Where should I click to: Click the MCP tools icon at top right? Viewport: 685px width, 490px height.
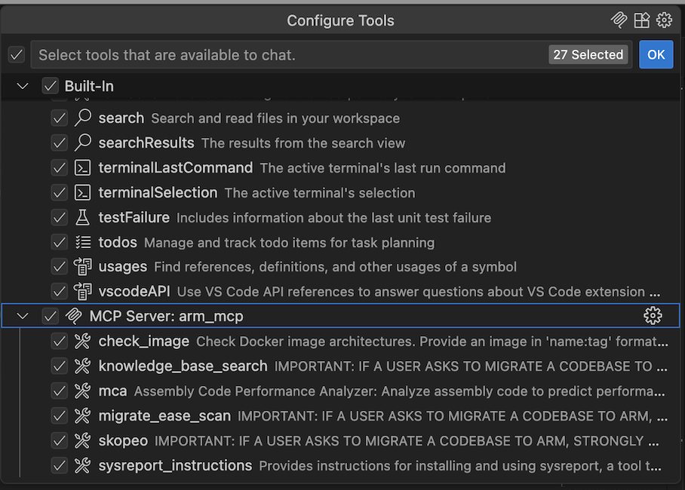(x=619, y=20)
